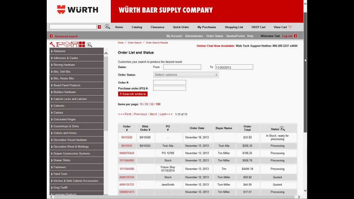Go to the Next results page

[x=153, y=114]
